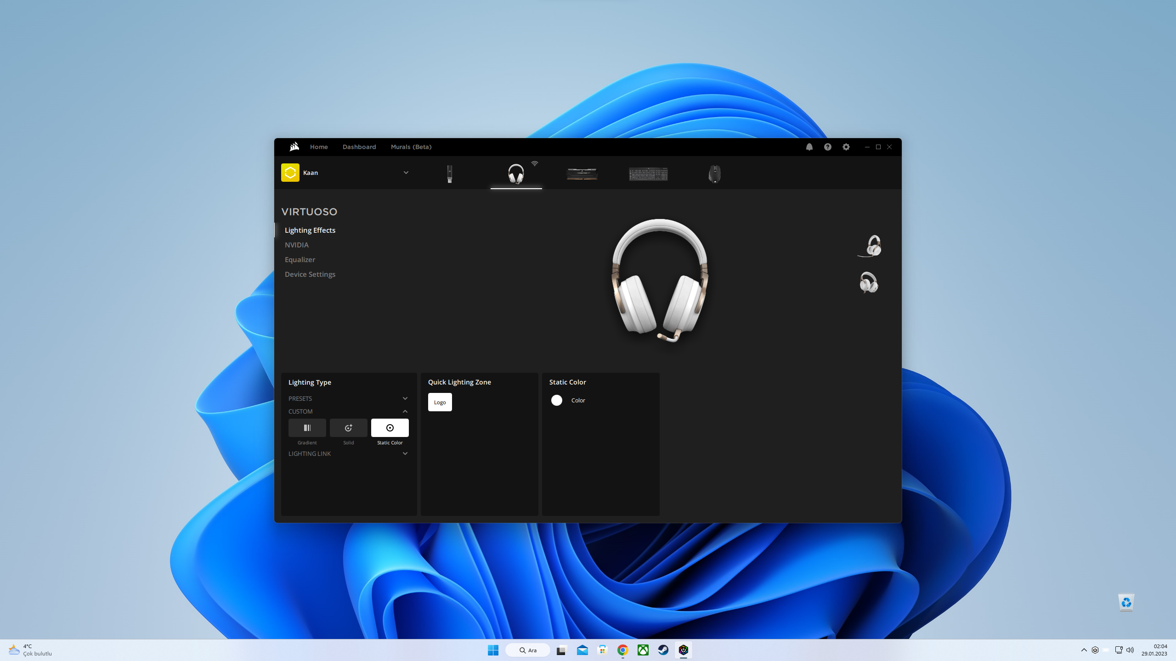This screenshot has width=1176, height=661.
Task: Open notifications bell icon
Action: coord(809,147)
